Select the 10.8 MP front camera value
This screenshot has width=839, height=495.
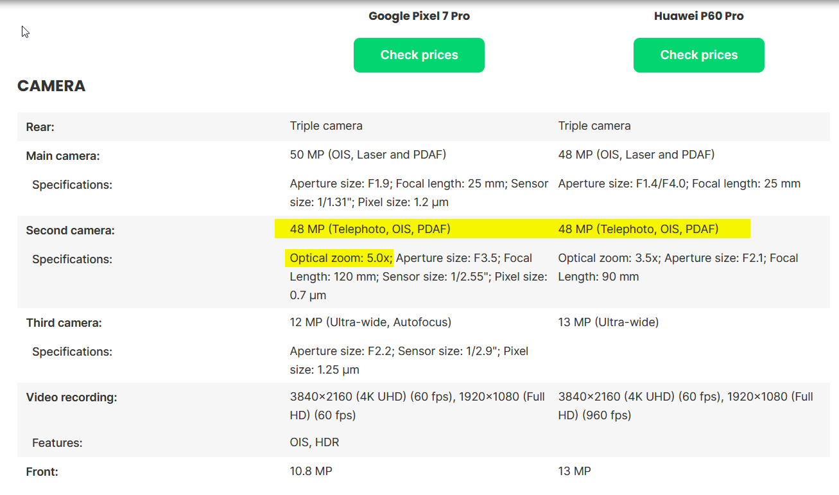click(x=311, y=471)
